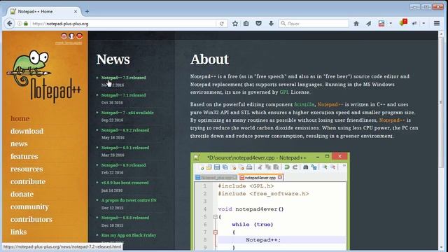Click the News heading text
This screenshot has height=252, width=448.
(113, 59)
